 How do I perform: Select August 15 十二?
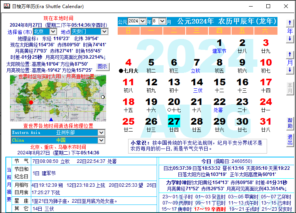[219, 86]
